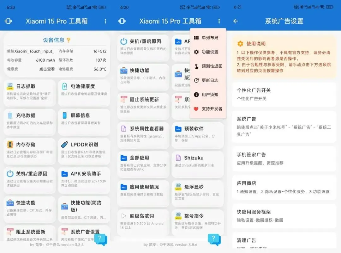Tap floating help chat bubble on middle screen
The height and width of the screenshot is (253, 341).
[214, 239]
